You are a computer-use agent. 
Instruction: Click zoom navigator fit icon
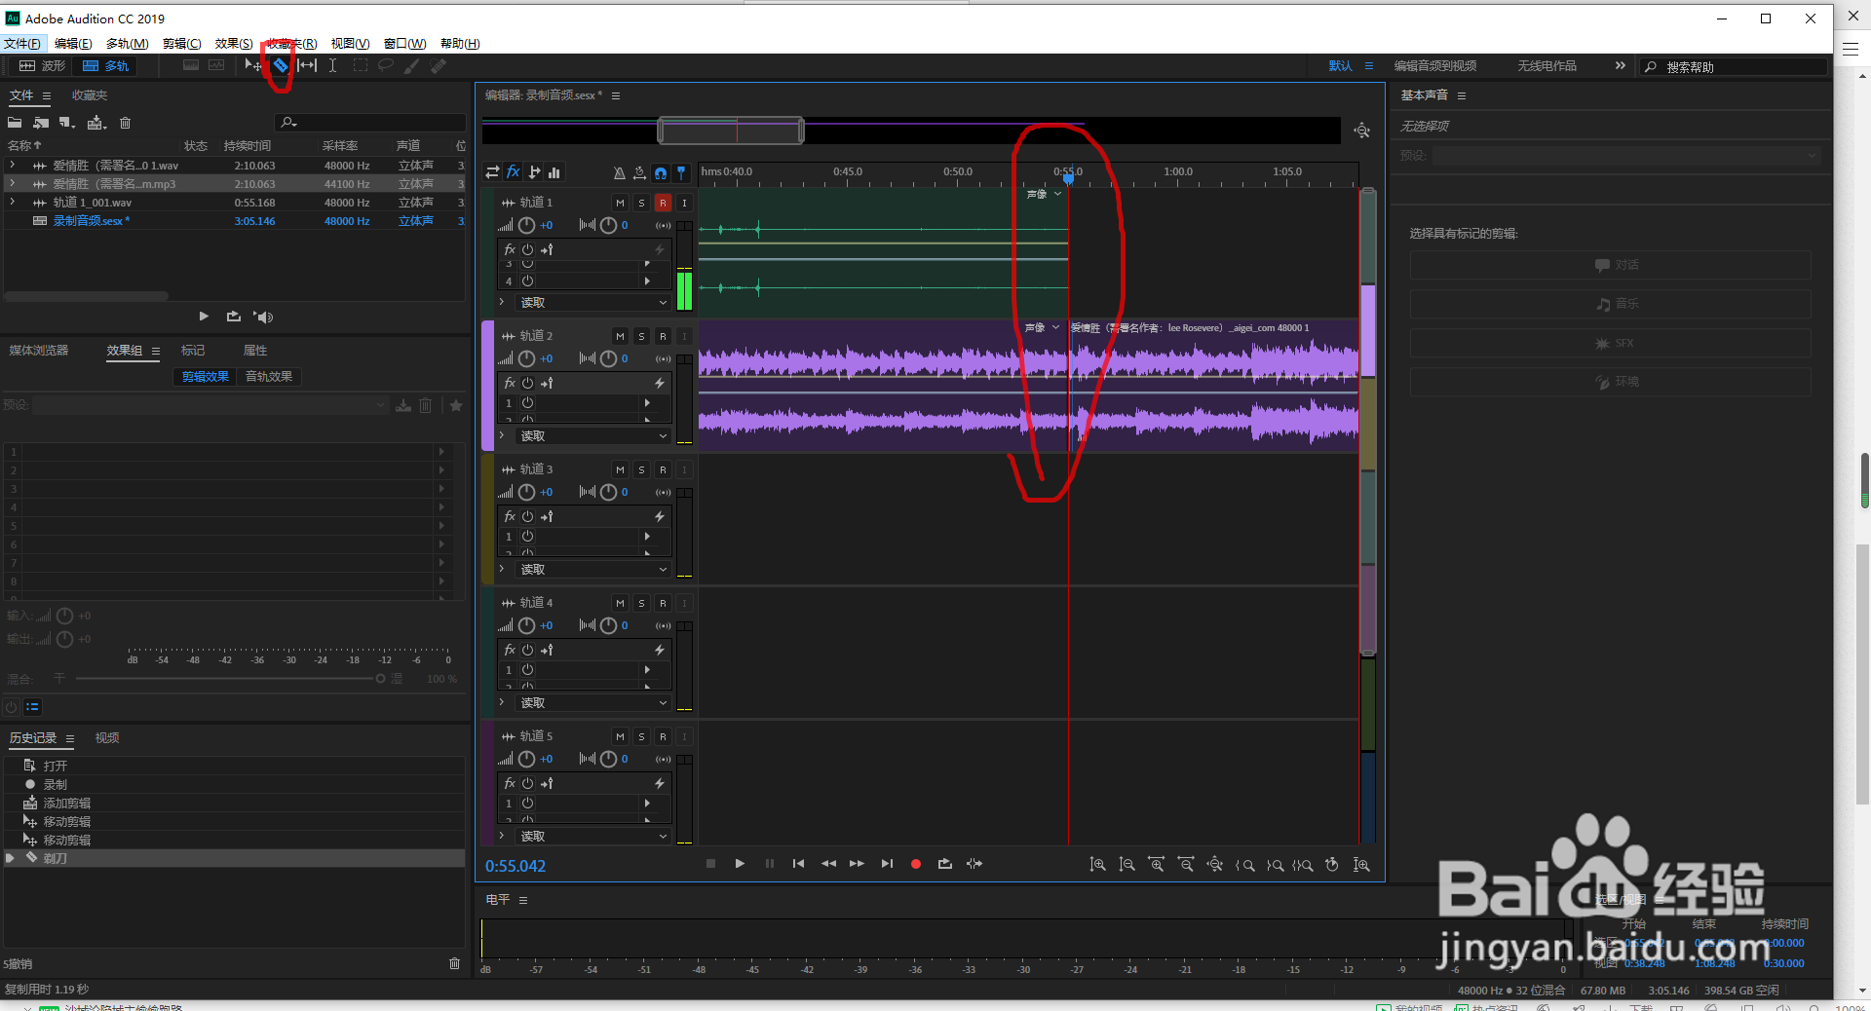pyautogui.click(x=1361, y=131)
